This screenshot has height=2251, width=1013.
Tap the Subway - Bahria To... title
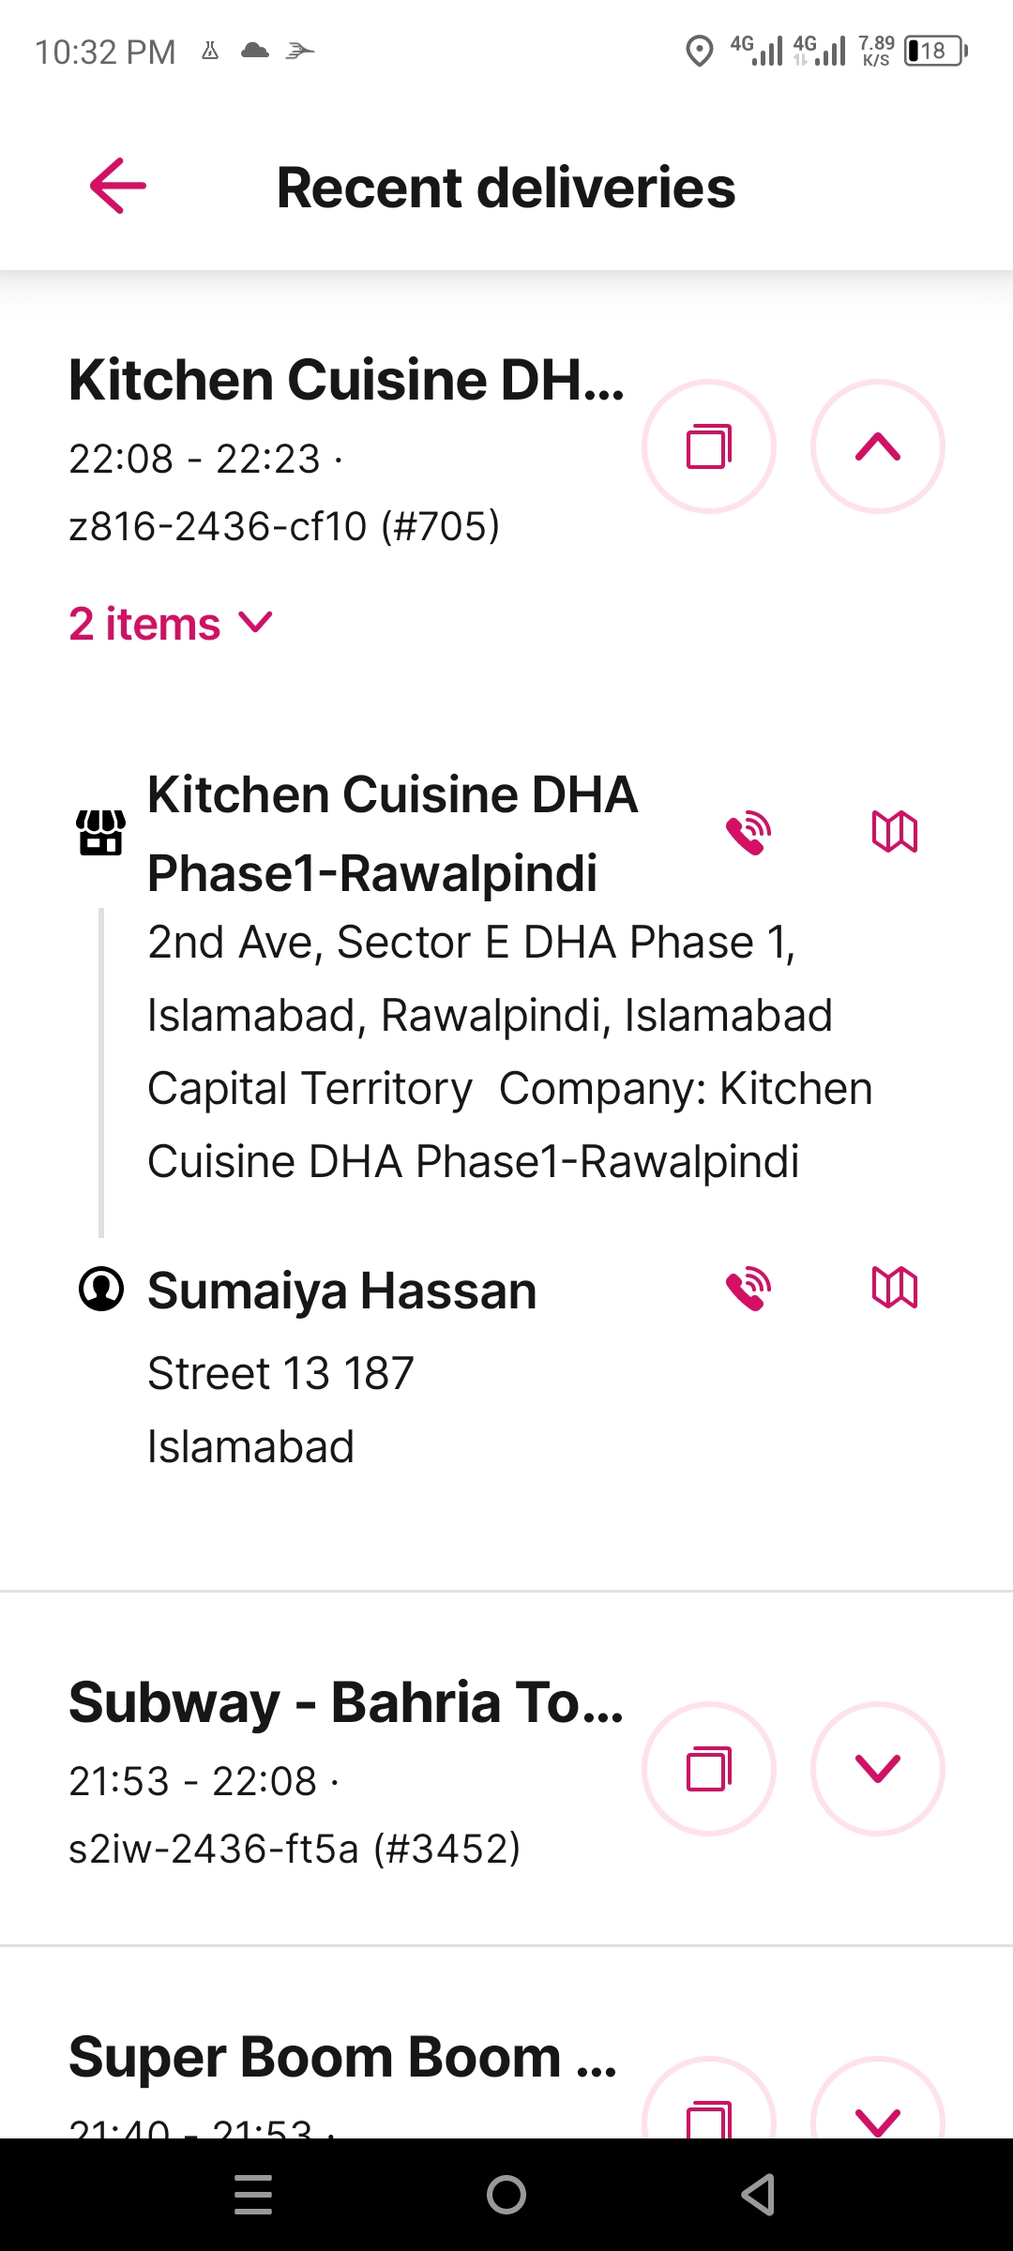pos(346,1703)
